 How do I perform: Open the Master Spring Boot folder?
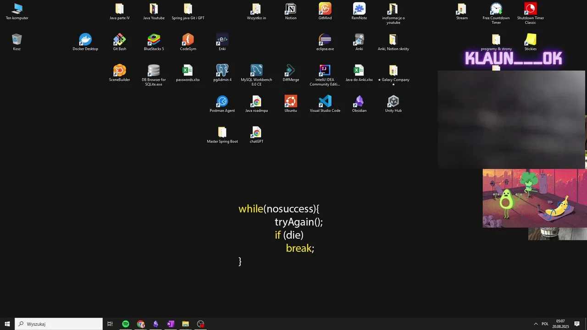pyautogui.click(x=222, y=135)
